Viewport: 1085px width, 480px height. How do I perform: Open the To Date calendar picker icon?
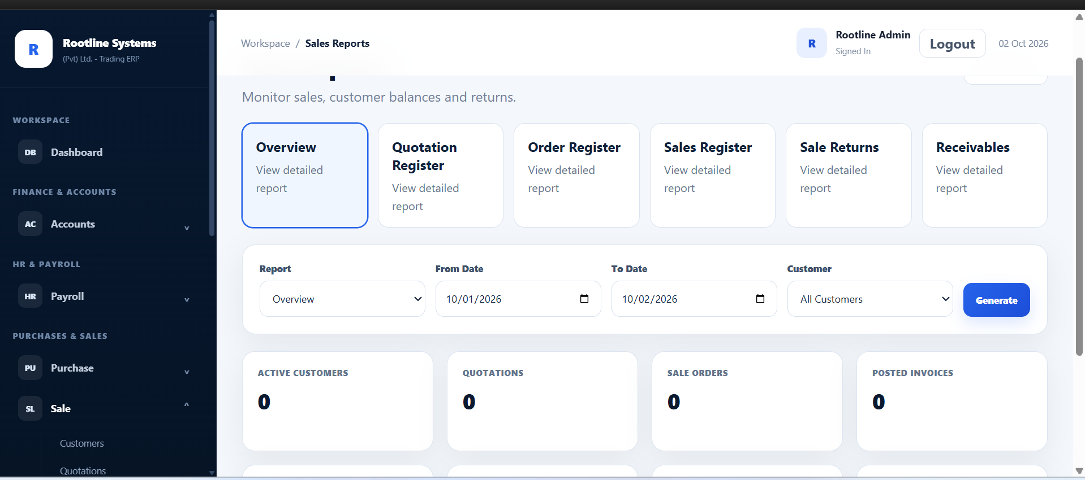click(760, 299)
